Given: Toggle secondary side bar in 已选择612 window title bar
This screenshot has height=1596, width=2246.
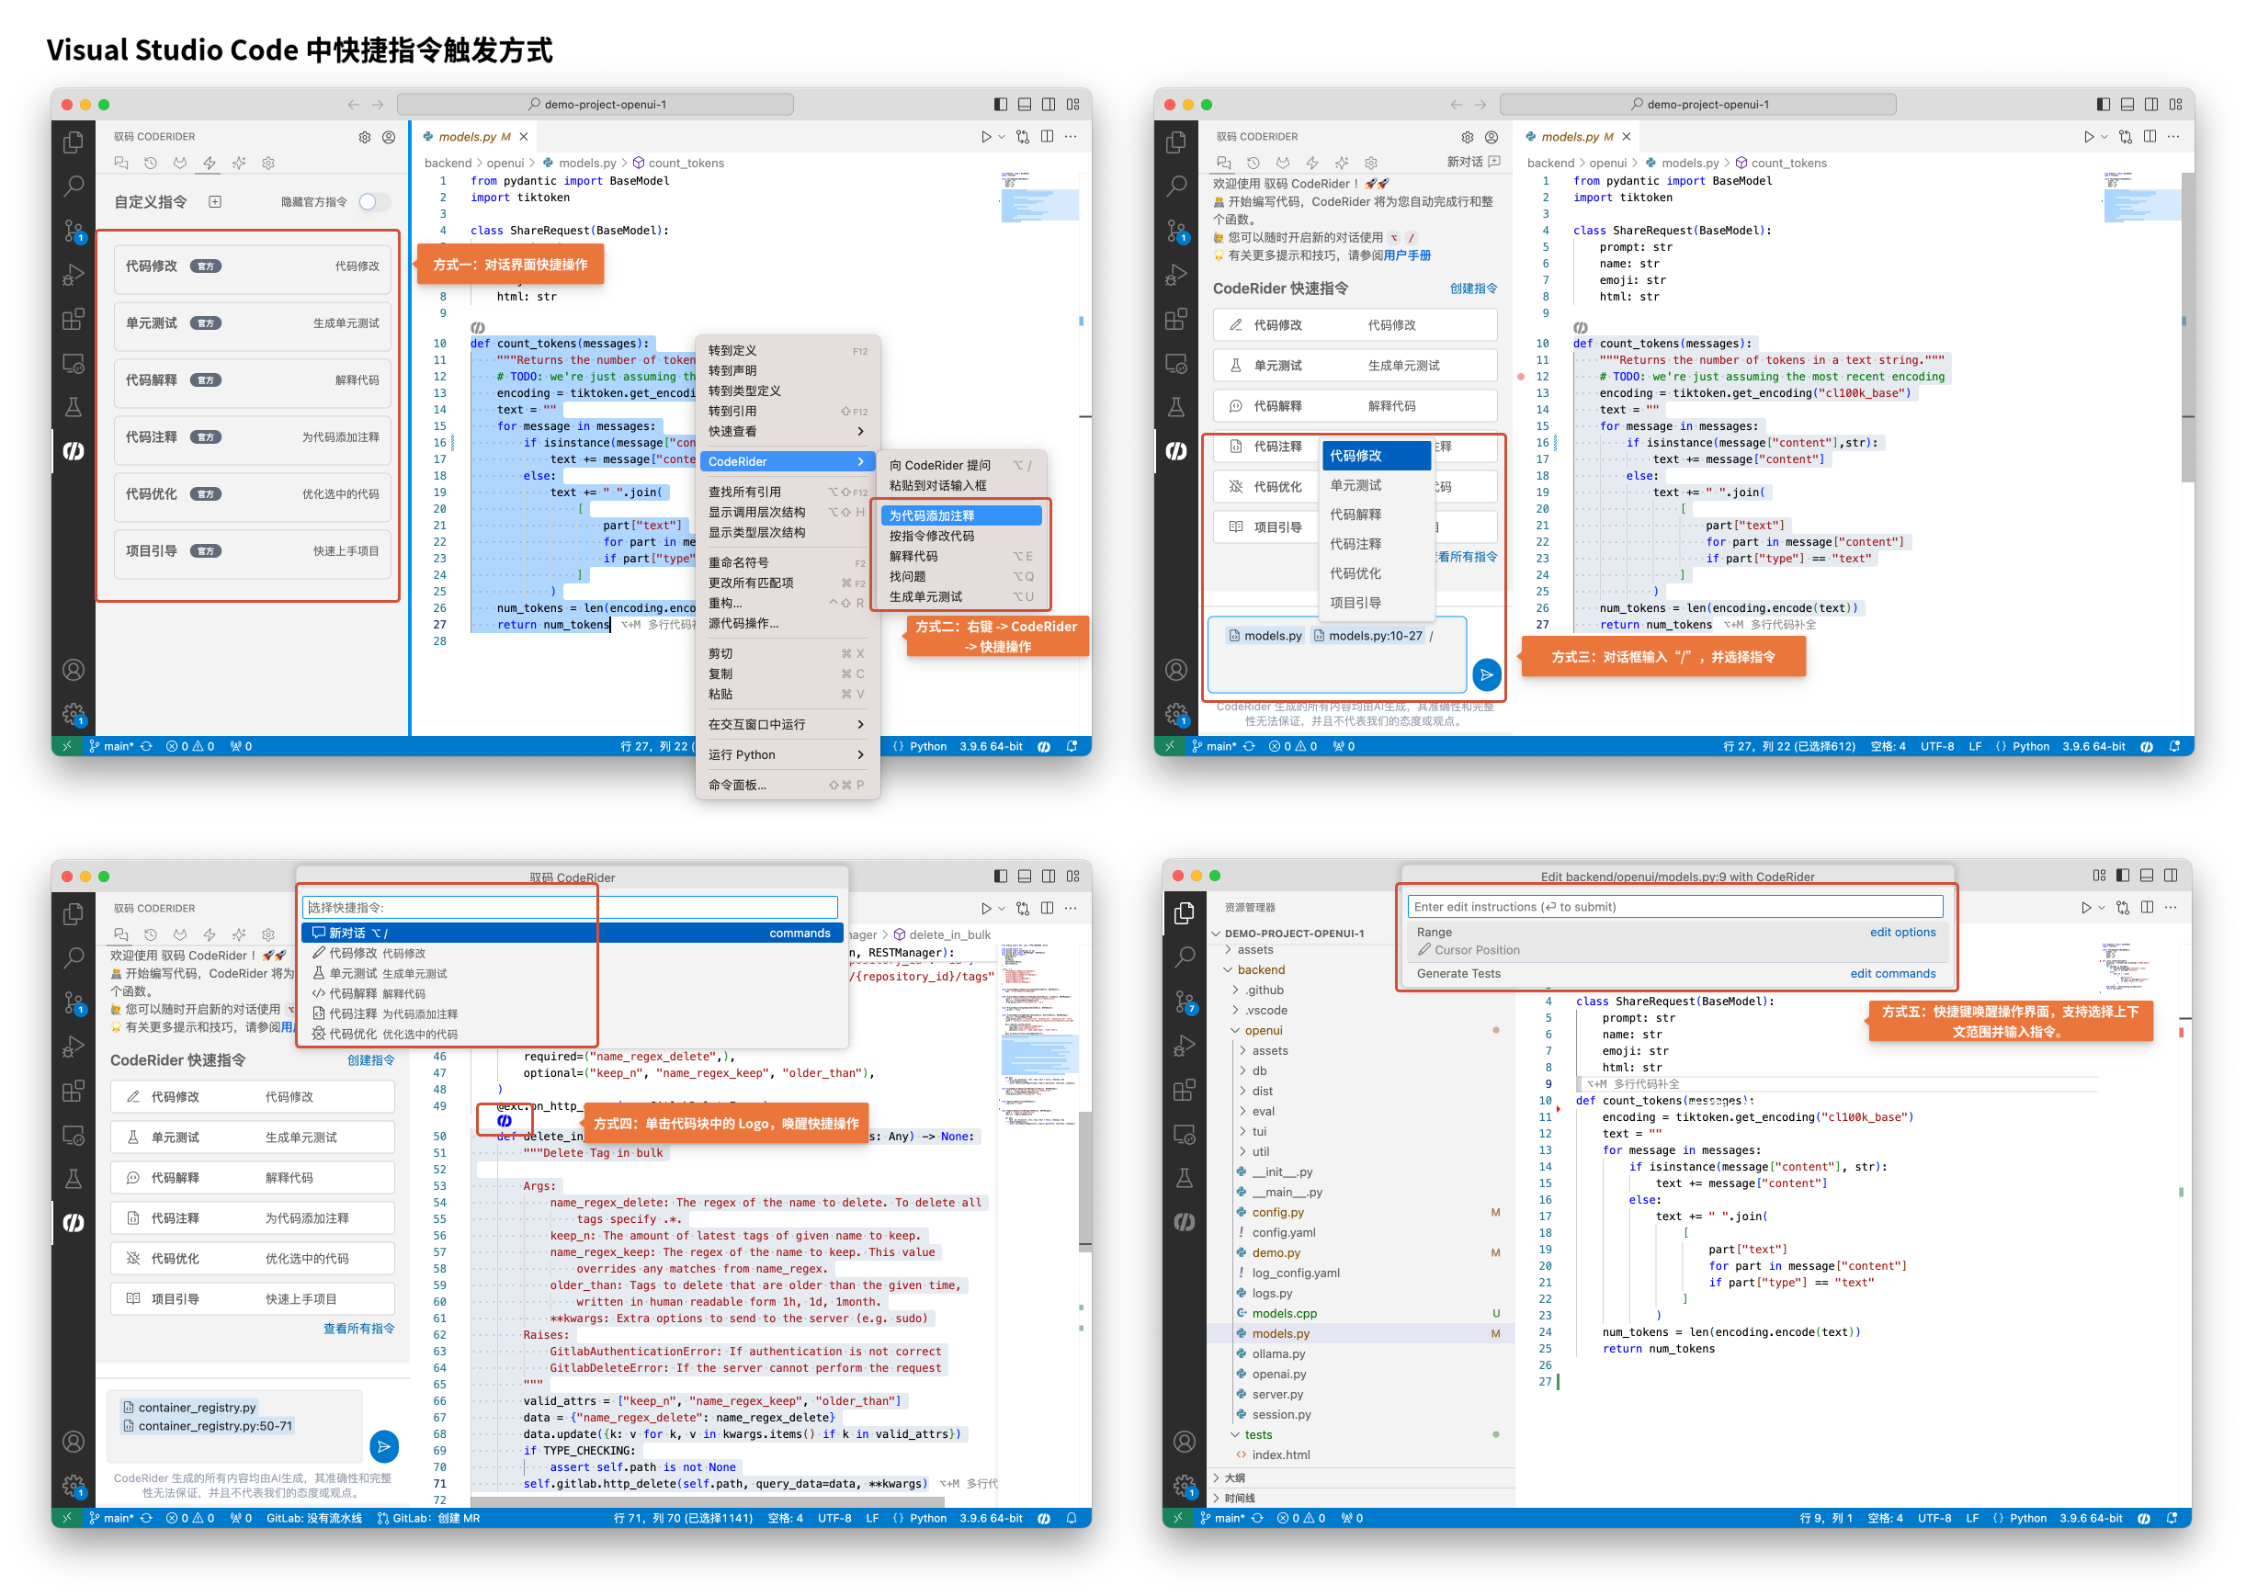Looking at the screenshot, I should [2150, 104].
